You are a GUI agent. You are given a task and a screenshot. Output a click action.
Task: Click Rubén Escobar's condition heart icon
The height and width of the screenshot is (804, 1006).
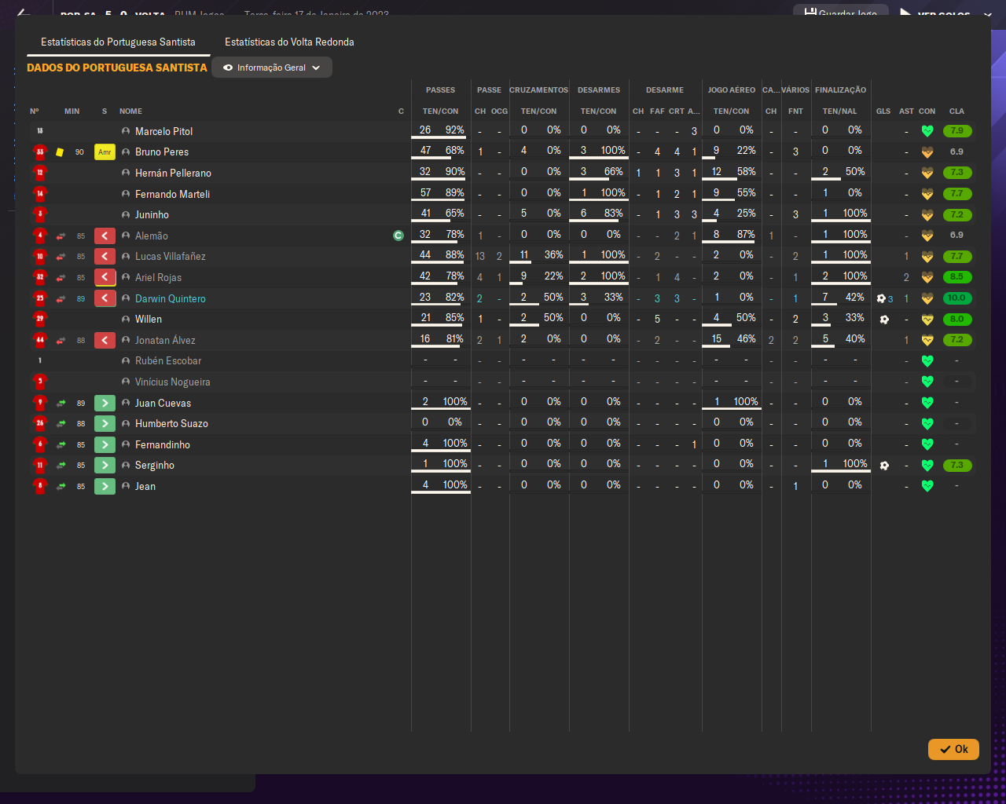pos(927,361)
